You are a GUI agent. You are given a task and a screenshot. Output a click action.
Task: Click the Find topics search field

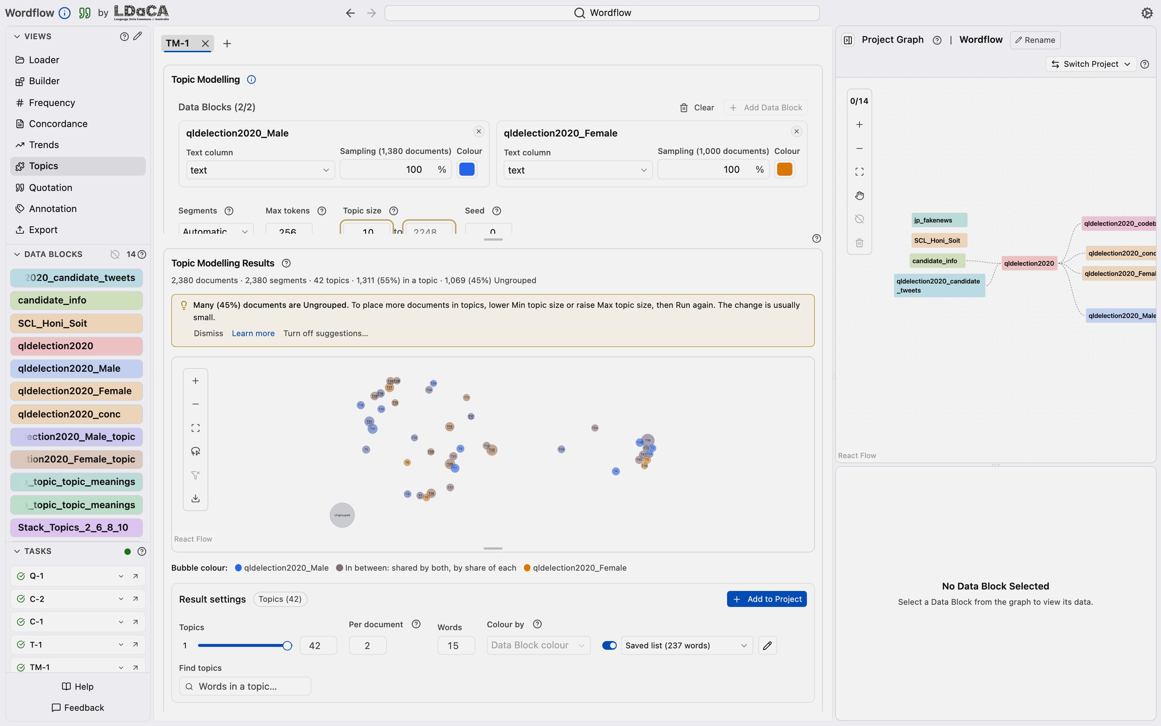tap(245, 686)
